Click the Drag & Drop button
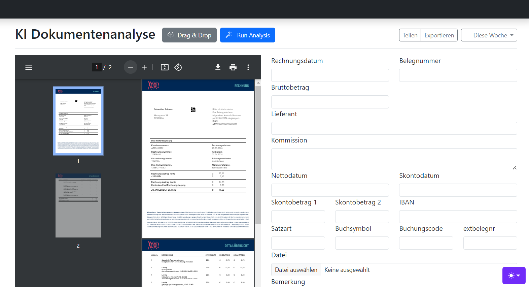 click(x=189, y=35)
